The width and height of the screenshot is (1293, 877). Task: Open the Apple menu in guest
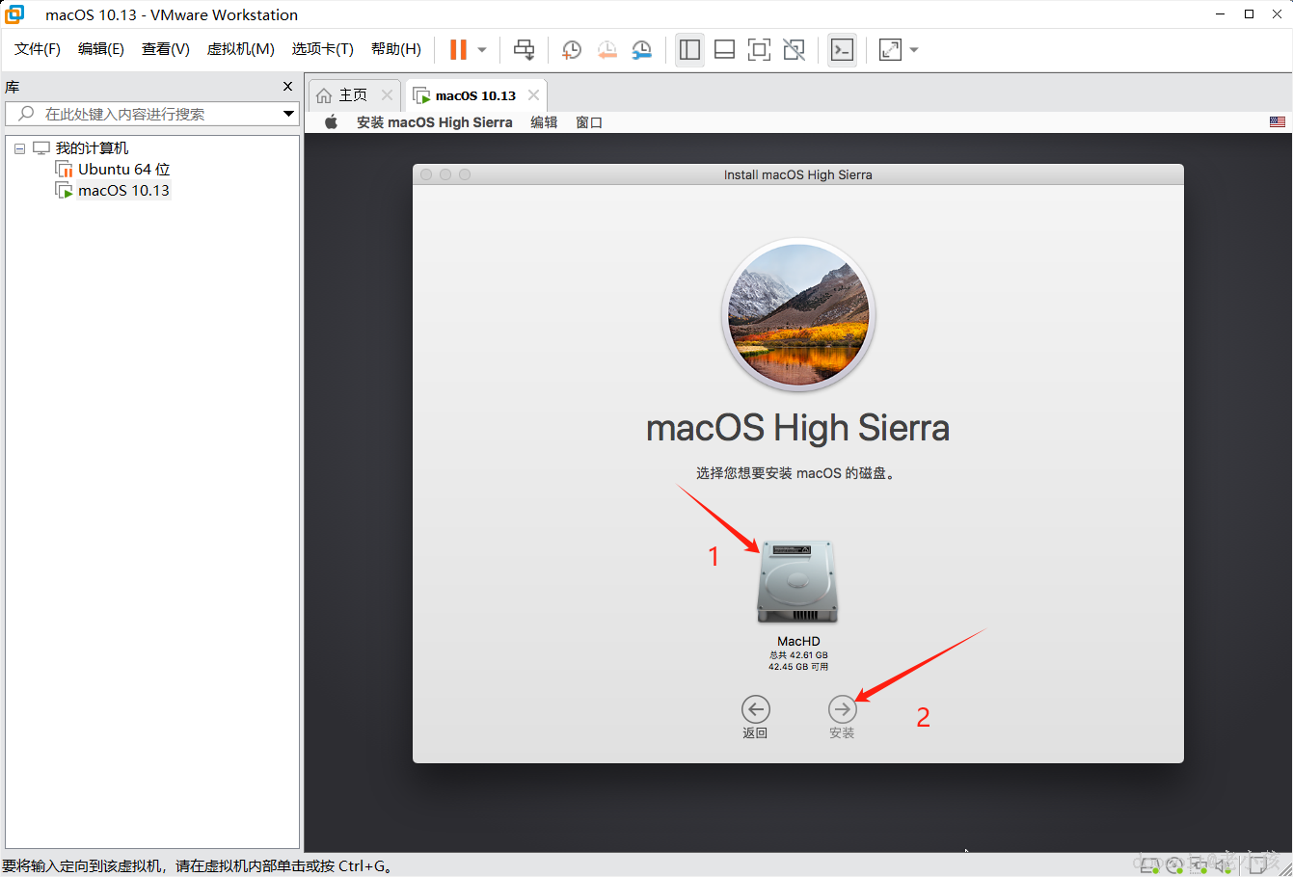click(x=331, y=122)
